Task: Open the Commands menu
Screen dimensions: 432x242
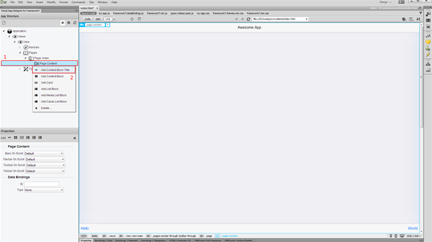Action: (x=78, y=2)
